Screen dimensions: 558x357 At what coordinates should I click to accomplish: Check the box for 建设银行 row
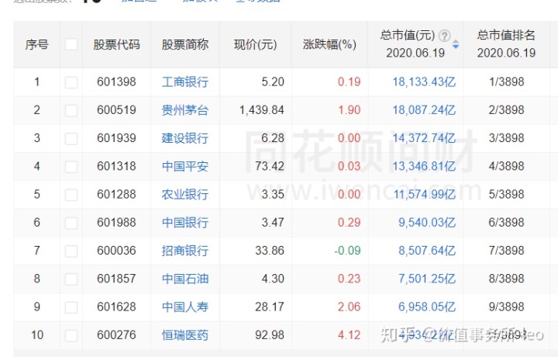click(x=71, y=139)
